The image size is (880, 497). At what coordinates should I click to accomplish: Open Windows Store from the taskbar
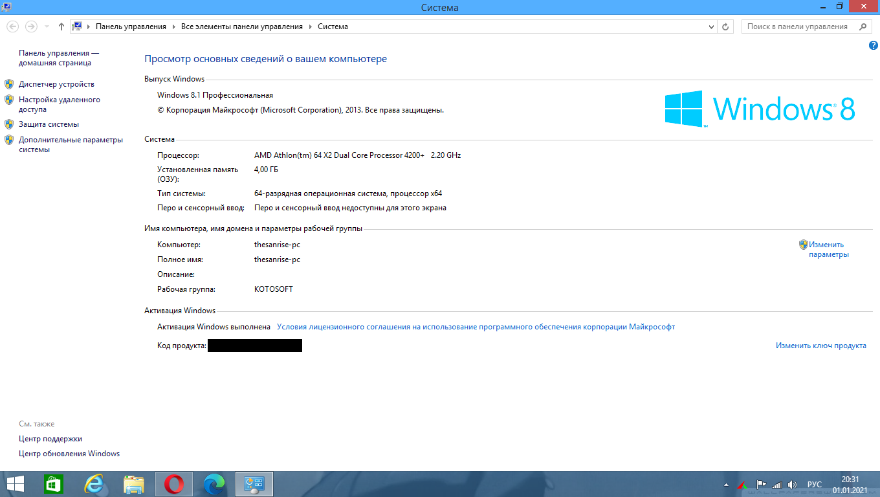(54, 484)
